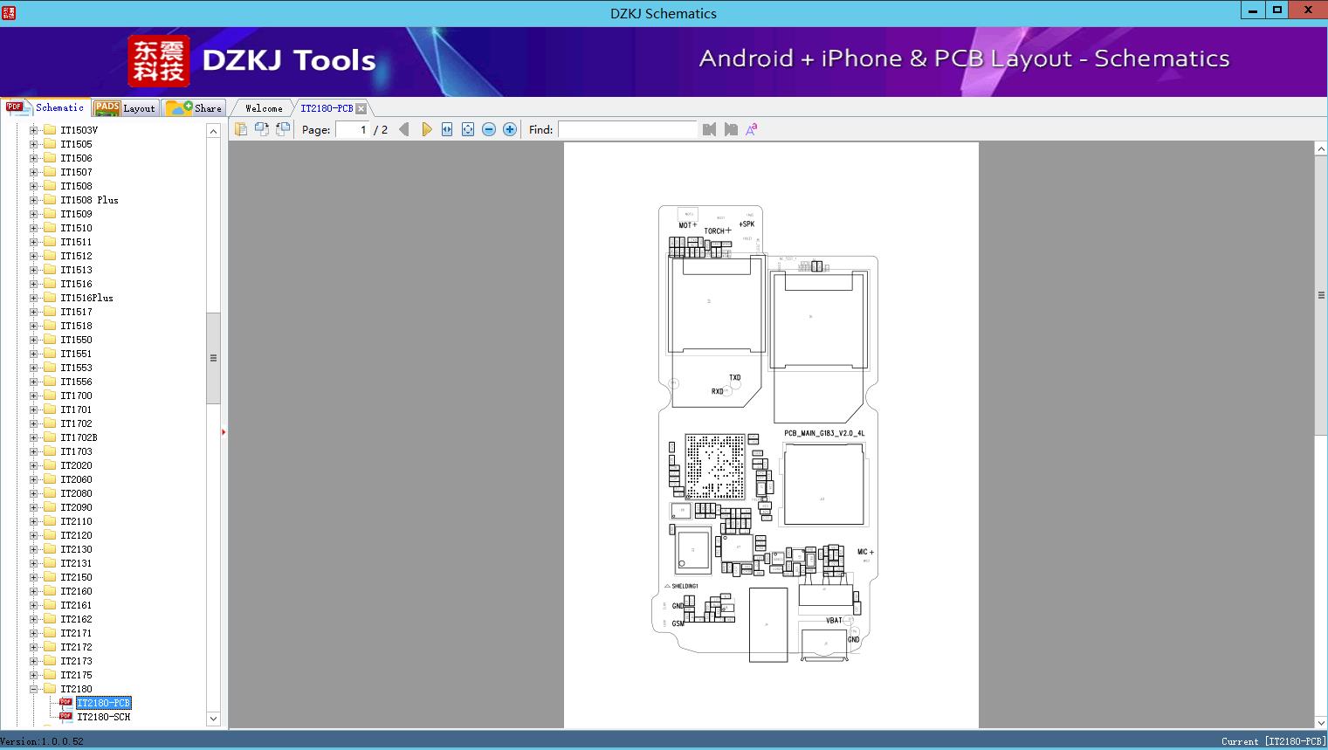
Task: Click the copy document icon in toolbar
Action: (240, 129)
